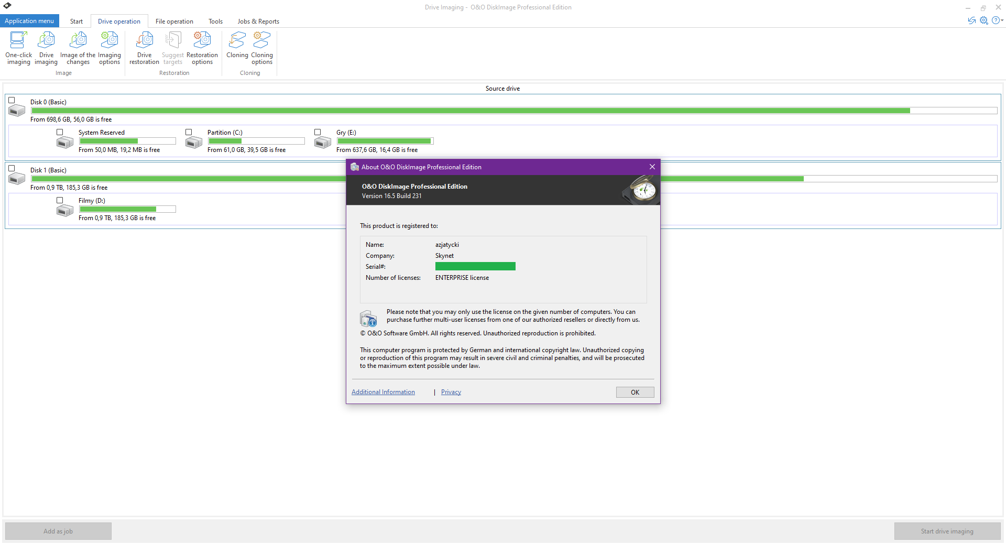Confirm the About dialog with OK
Viewport: 1006px width, 545px height.
point(635,392)
